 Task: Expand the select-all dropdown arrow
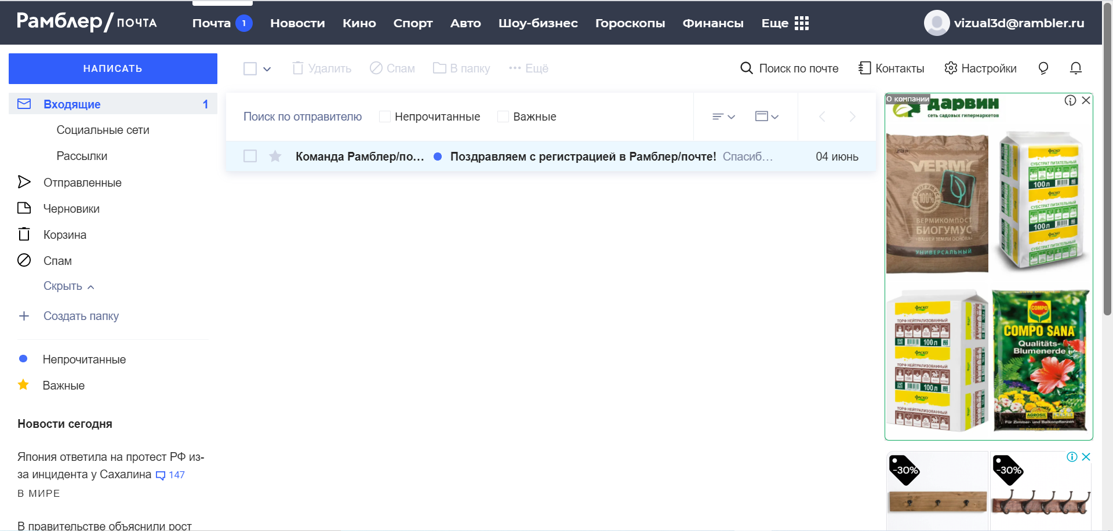(x=267, y=69)
